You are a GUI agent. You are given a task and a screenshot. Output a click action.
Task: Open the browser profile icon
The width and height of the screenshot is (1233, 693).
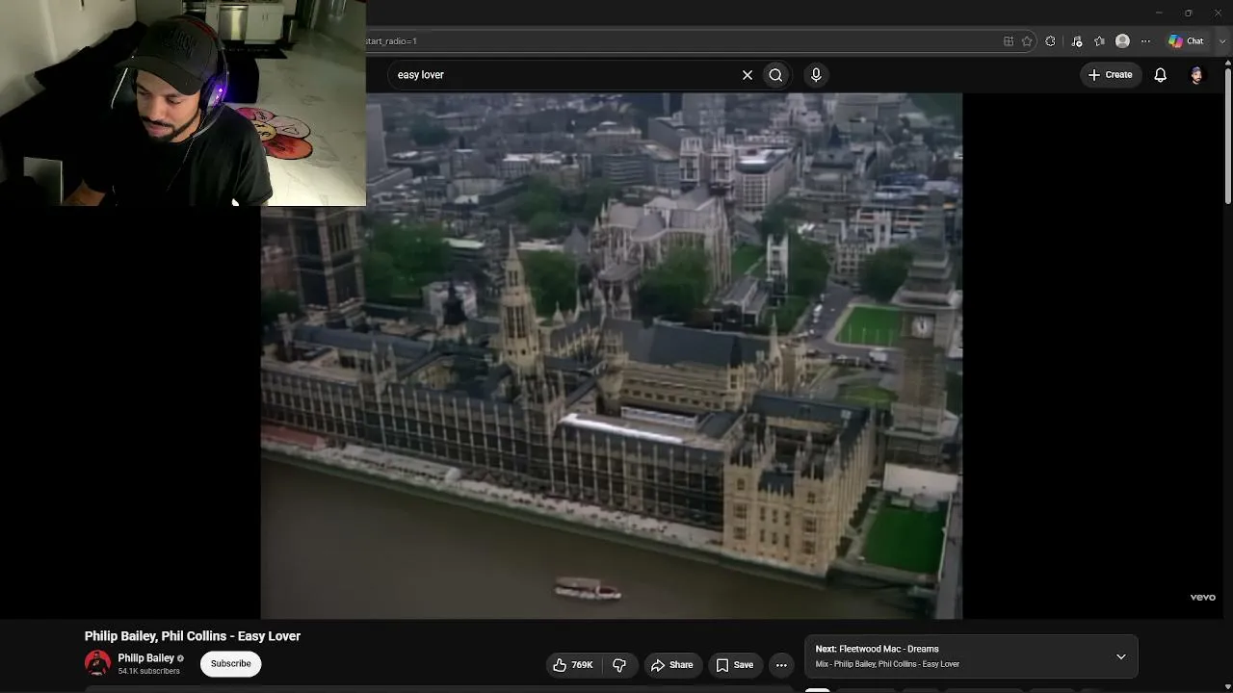pyautogui.click(x=1122, y=41)
